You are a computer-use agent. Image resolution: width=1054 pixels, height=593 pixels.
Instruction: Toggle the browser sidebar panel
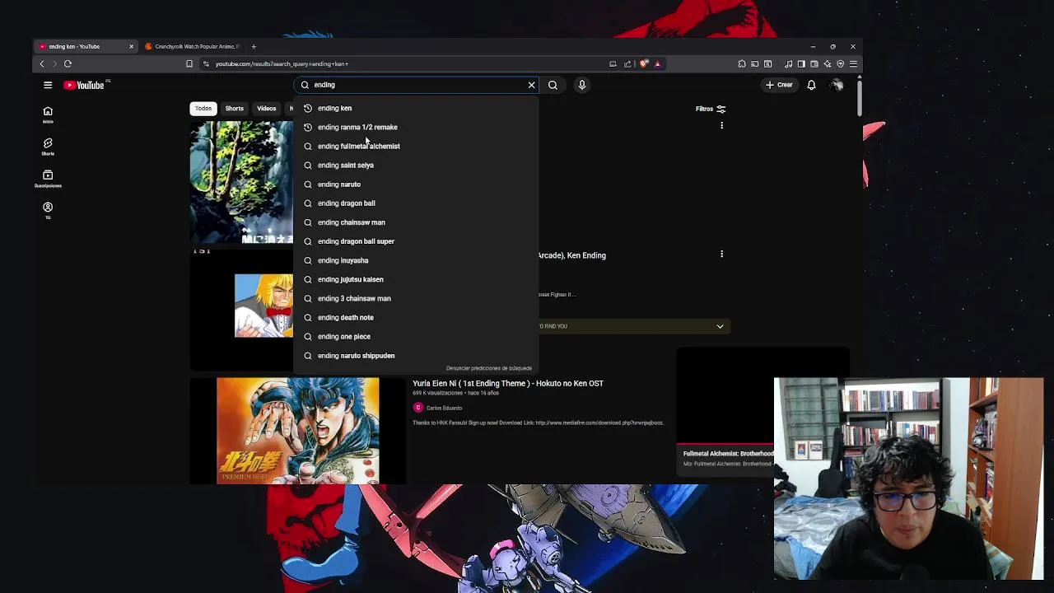(801, 63)
